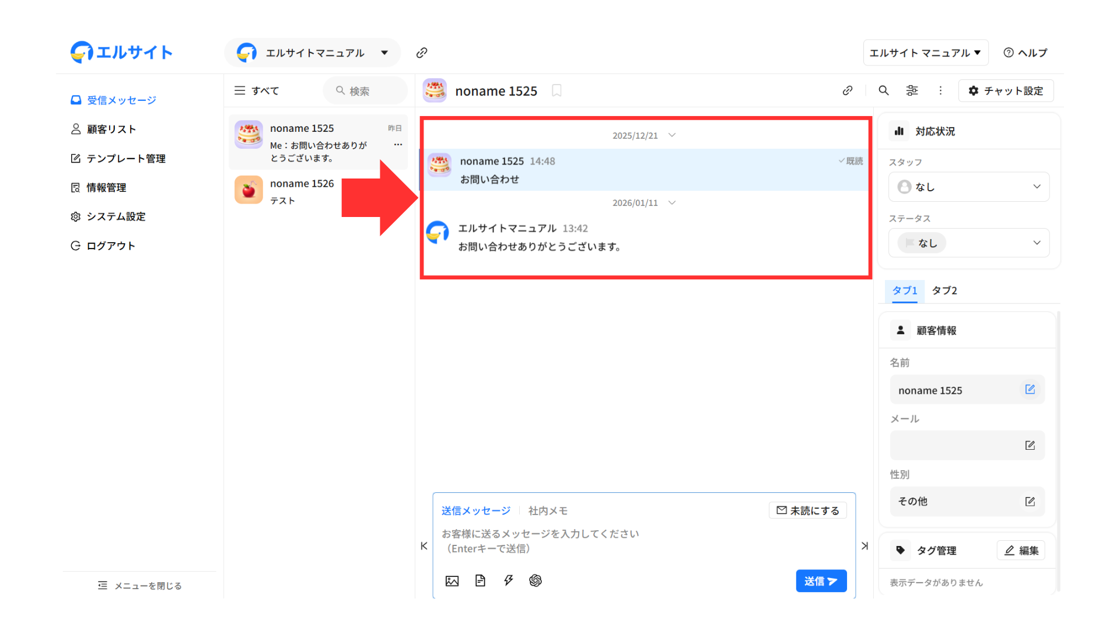1120x630 pixels.
Task: Mark conversation as unread with 未読にする
Action: click(808, 510)
